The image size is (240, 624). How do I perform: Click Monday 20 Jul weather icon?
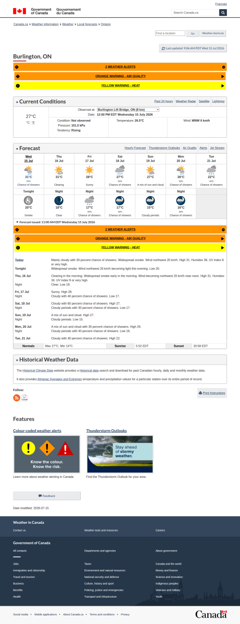(x=180, y=169)
